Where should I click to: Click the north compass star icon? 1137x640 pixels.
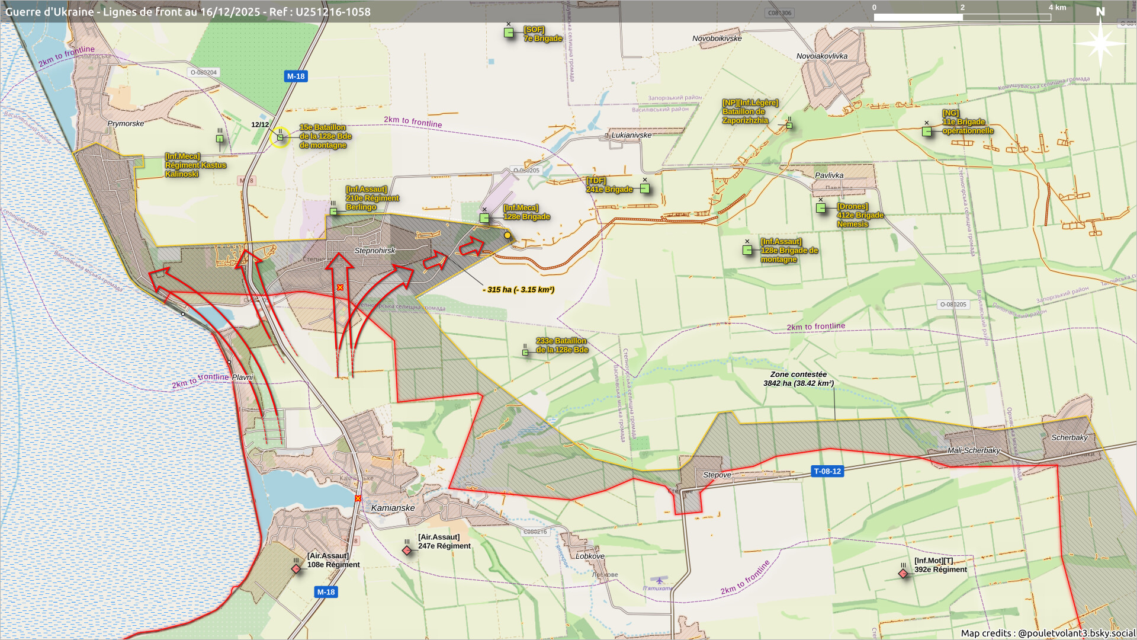tap(1100, 43)
